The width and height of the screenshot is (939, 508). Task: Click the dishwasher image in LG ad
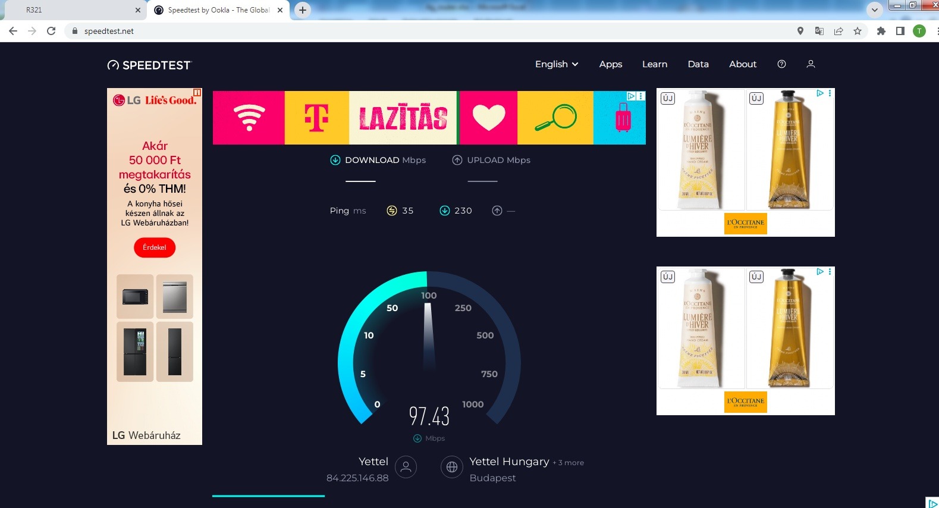tap(175, 296)
